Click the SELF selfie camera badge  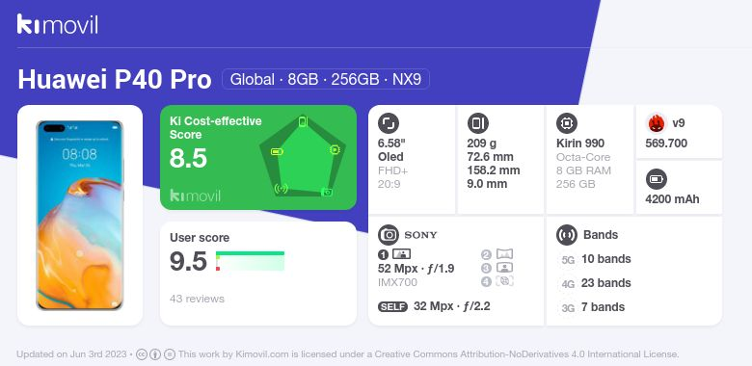(392, 306)
